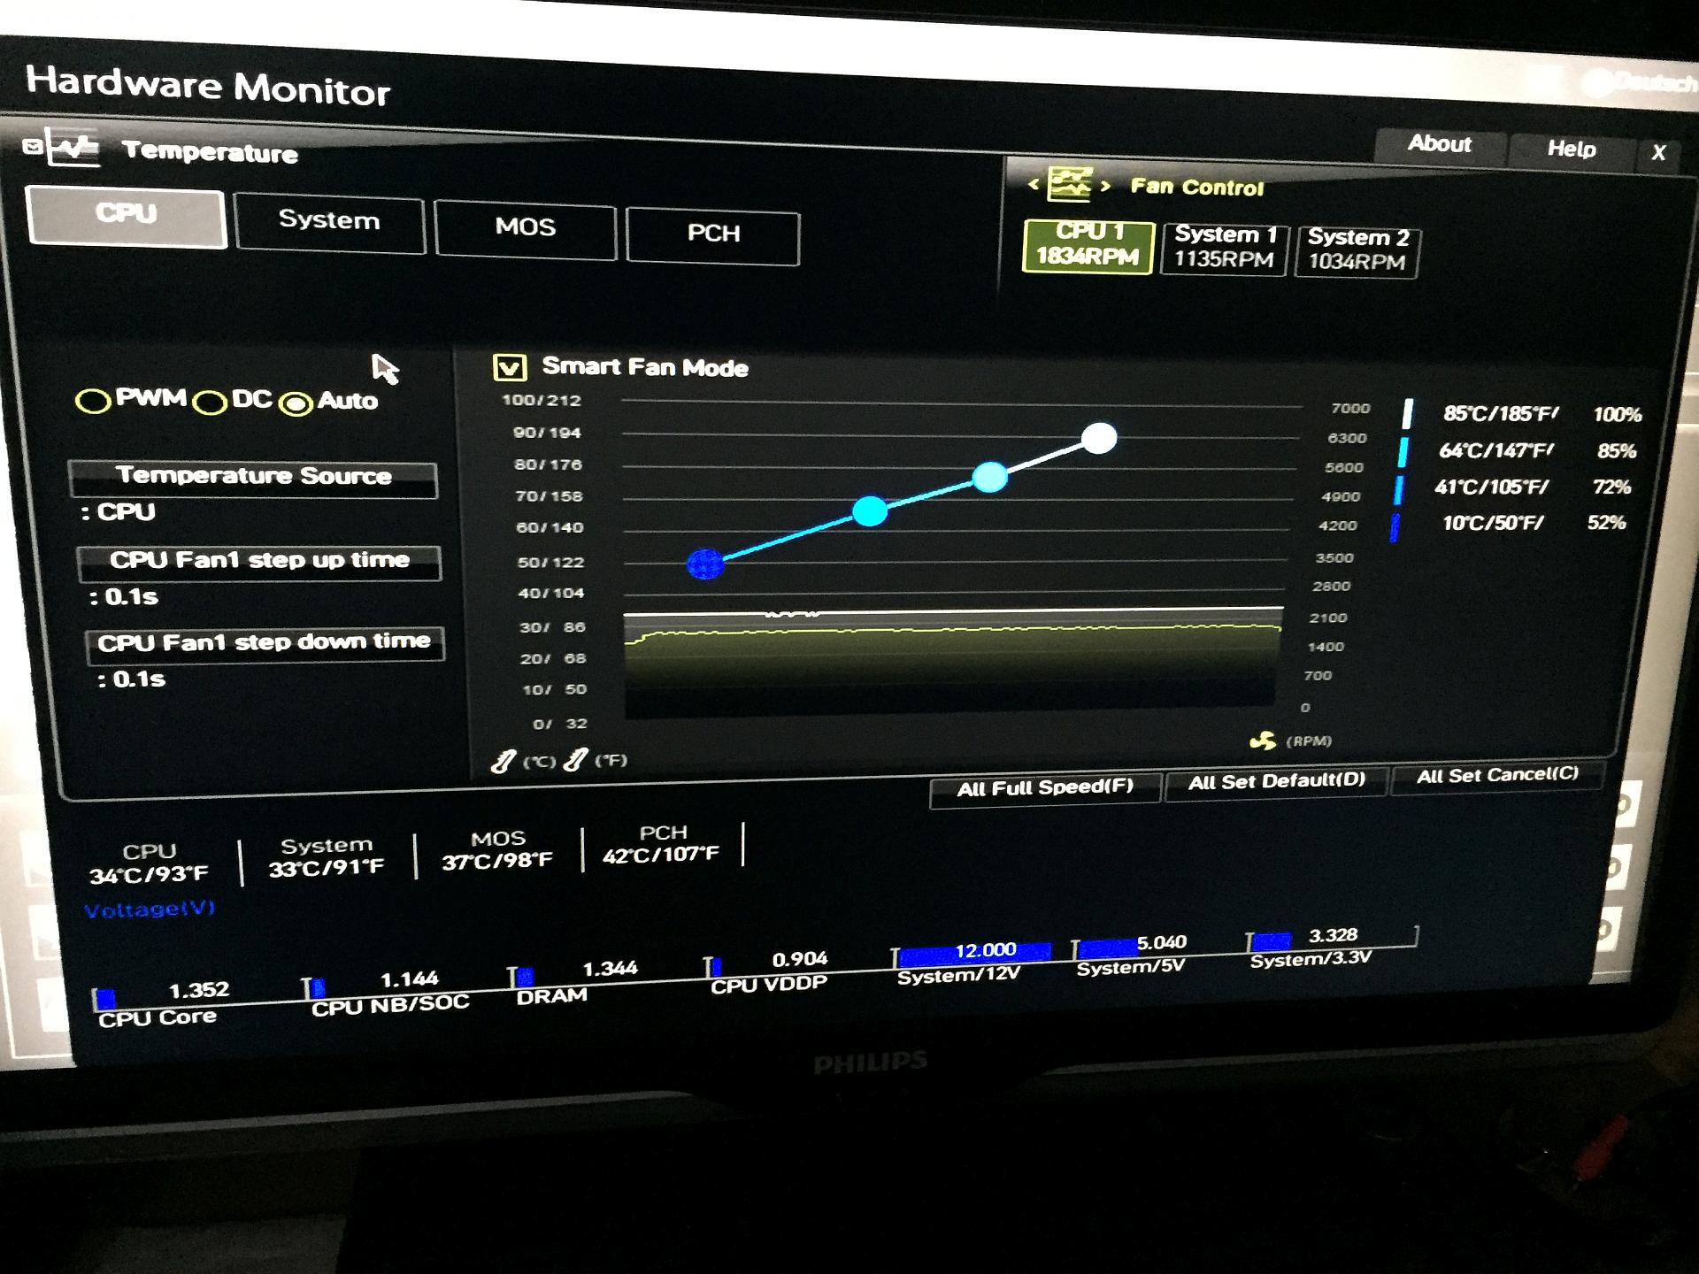Image resolution: width=1699 pixels, height=1274 pixels.
Task: Enable the Smart Fan Mode checkbox
Action: pyautogui.click(x=510, y=367)
